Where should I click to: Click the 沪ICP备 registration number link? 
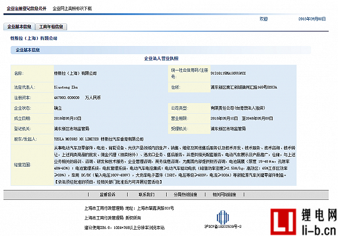(223, 227)
